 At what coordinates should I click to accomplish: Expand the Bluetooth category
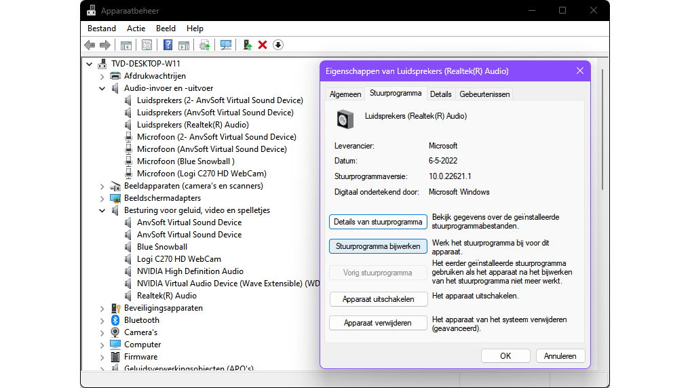coord(102,321)
